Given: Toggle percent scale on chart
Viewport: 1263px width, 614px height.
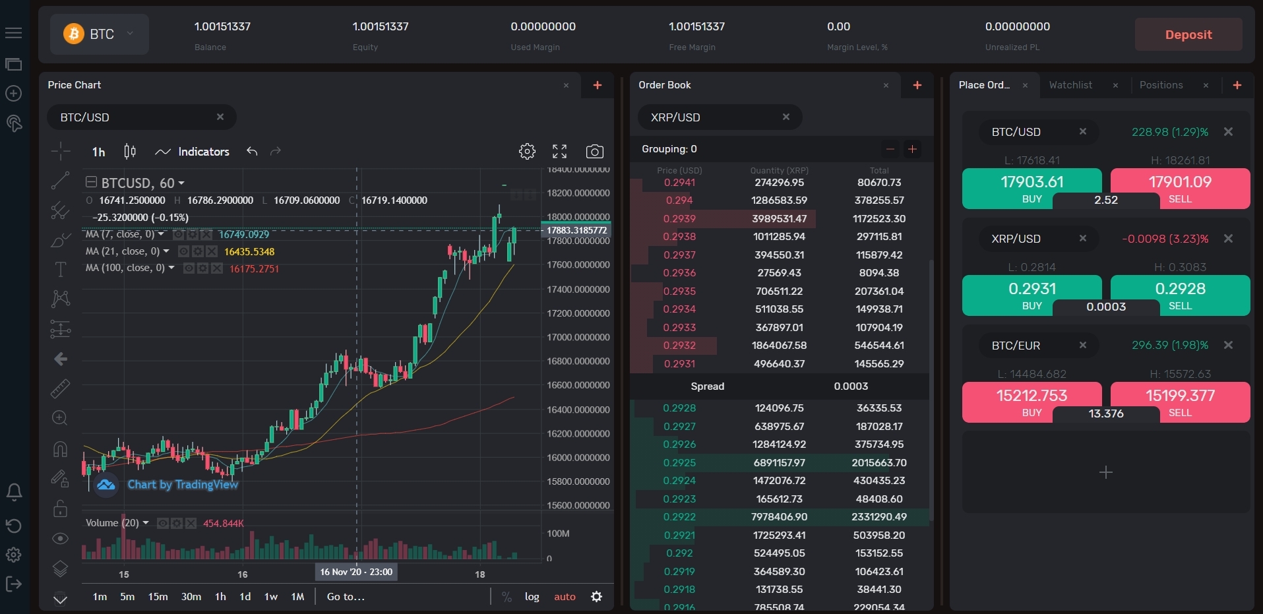Looking at the screenshot, I should click(507, 597).
